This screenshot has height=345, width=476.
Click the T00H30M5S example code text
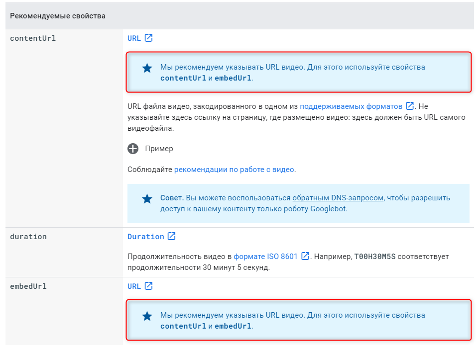(x=374, y=257)
